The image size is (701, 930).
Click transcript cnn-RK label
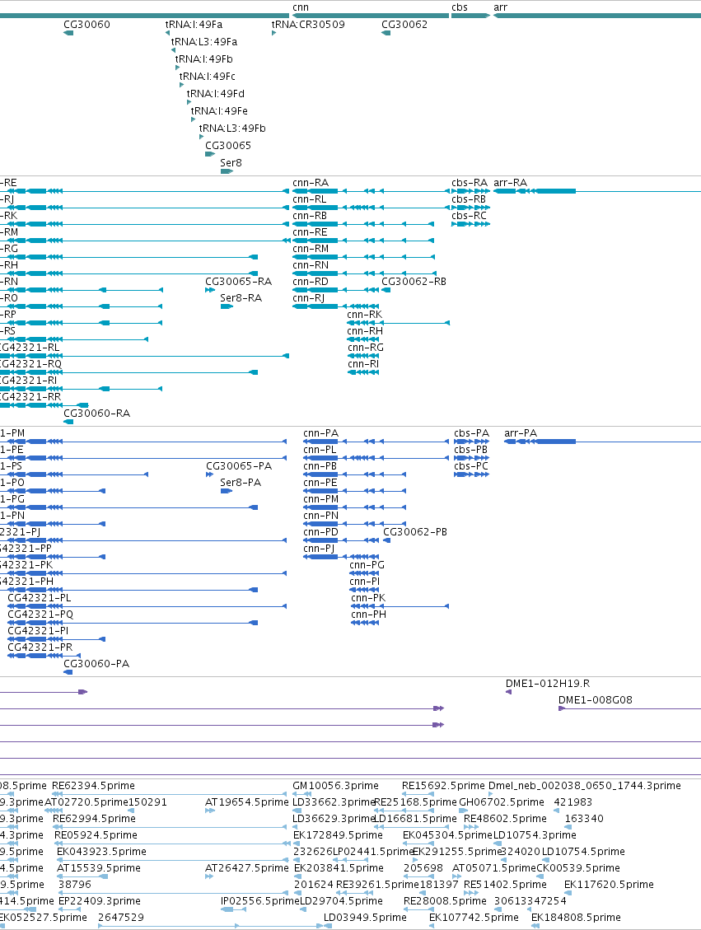[x=365, y=315]
